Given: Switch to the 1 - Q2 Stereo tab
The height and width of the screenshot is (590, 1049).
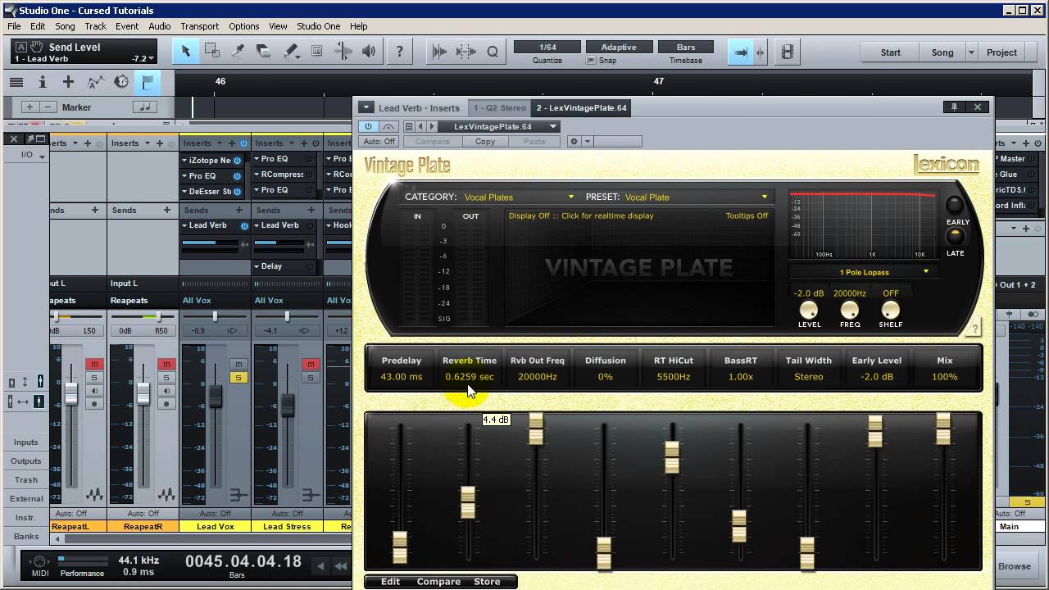Looking at the screenshot, I should [499, 107].
